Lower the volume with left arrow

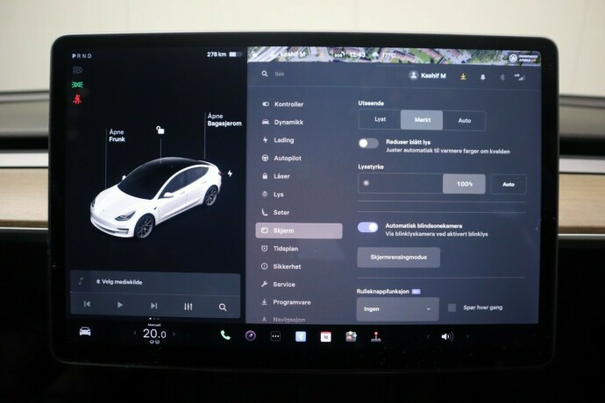click(x=428, y=336)
